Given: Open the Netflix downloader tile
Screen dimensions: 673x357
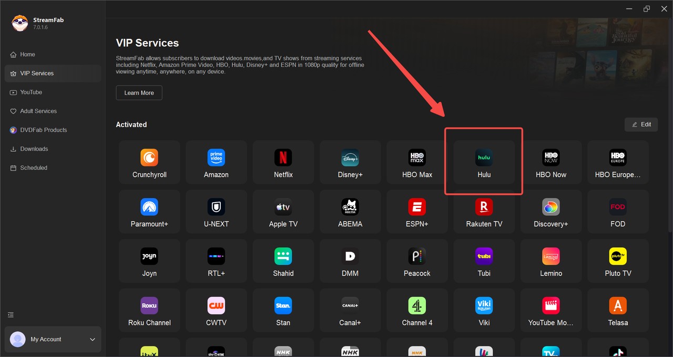Looking at the screenshot, I should (283, 162).
